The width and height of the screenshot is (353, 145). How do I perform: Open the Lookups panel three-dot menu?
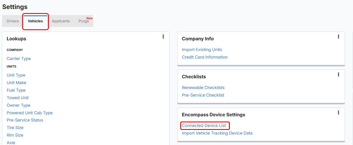pyautogui.click(x=163, y=37)
